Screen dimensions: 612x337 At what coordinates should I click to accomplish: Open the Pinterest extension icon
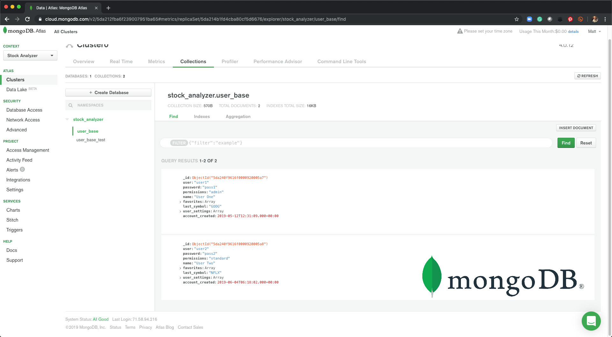pos(570,19)
